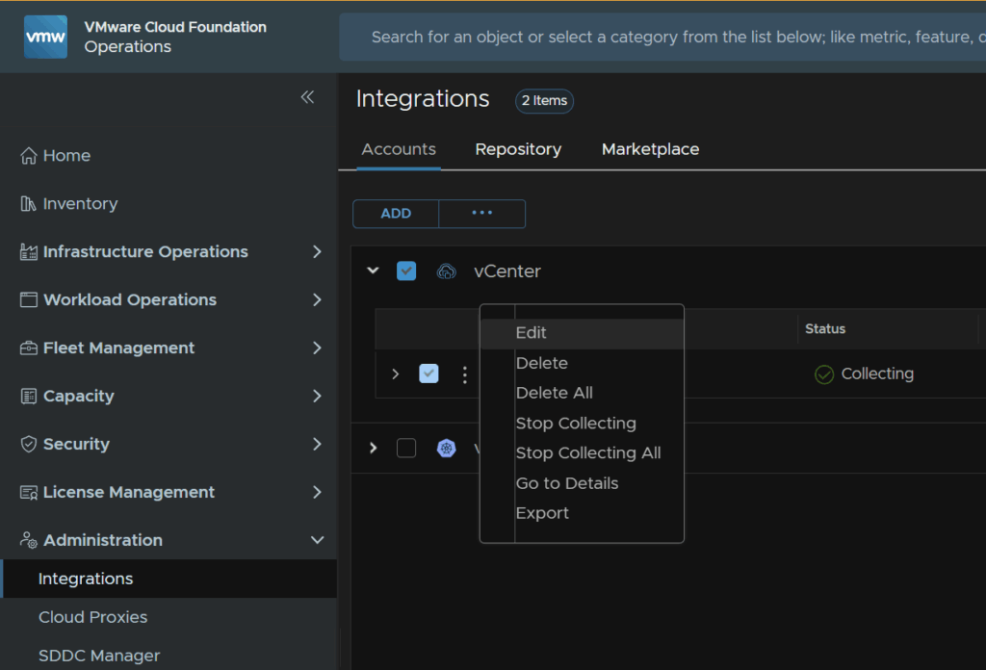The image size is (986, 670).
Task: Expand the Fleet Management menu chevron
Action: 317,348
